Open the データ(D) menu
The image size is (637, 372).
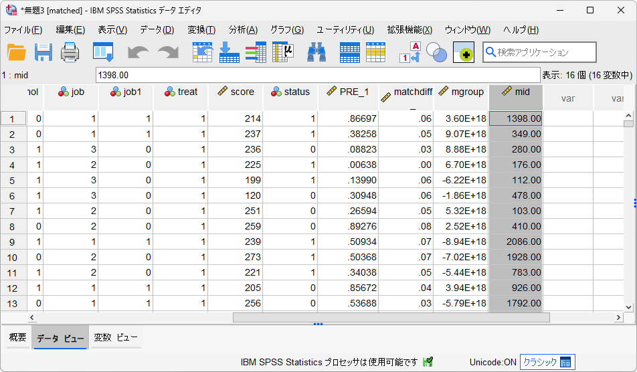157,30
